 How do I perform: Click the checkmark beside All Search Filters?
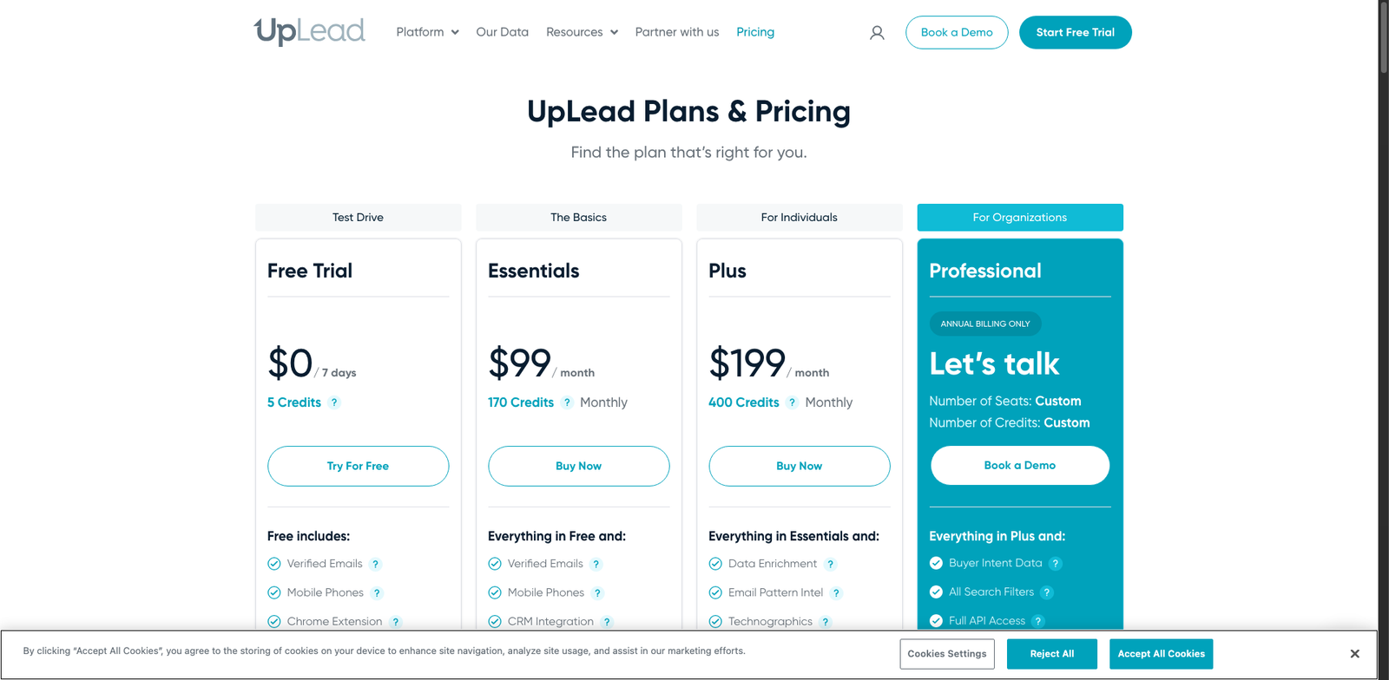coord(935,592)
